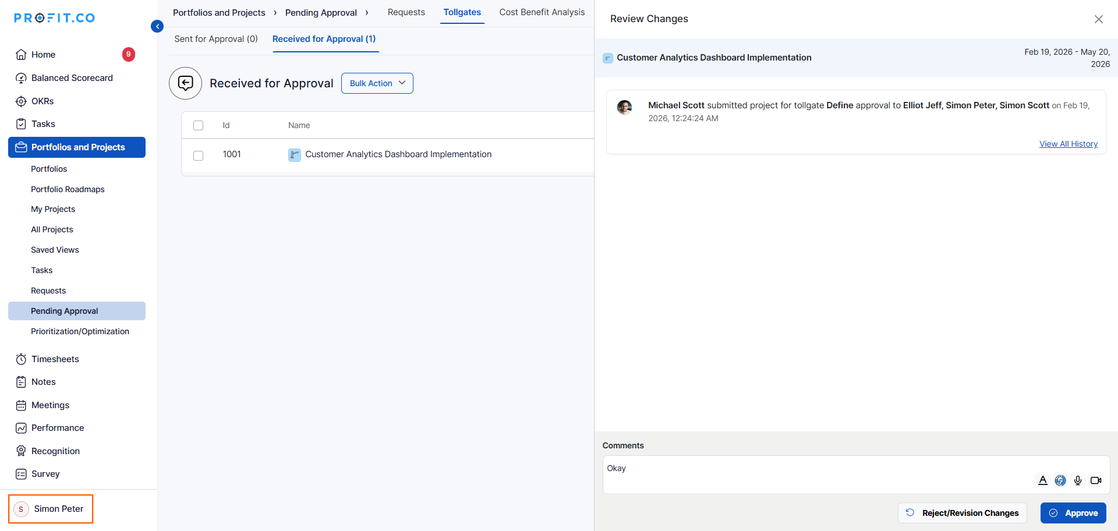
Task: Toggle the select-all checkbox in table header
Action: pos(198,126)
